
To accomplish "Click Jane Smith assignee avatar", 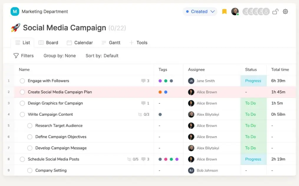I will click(191, 81).
